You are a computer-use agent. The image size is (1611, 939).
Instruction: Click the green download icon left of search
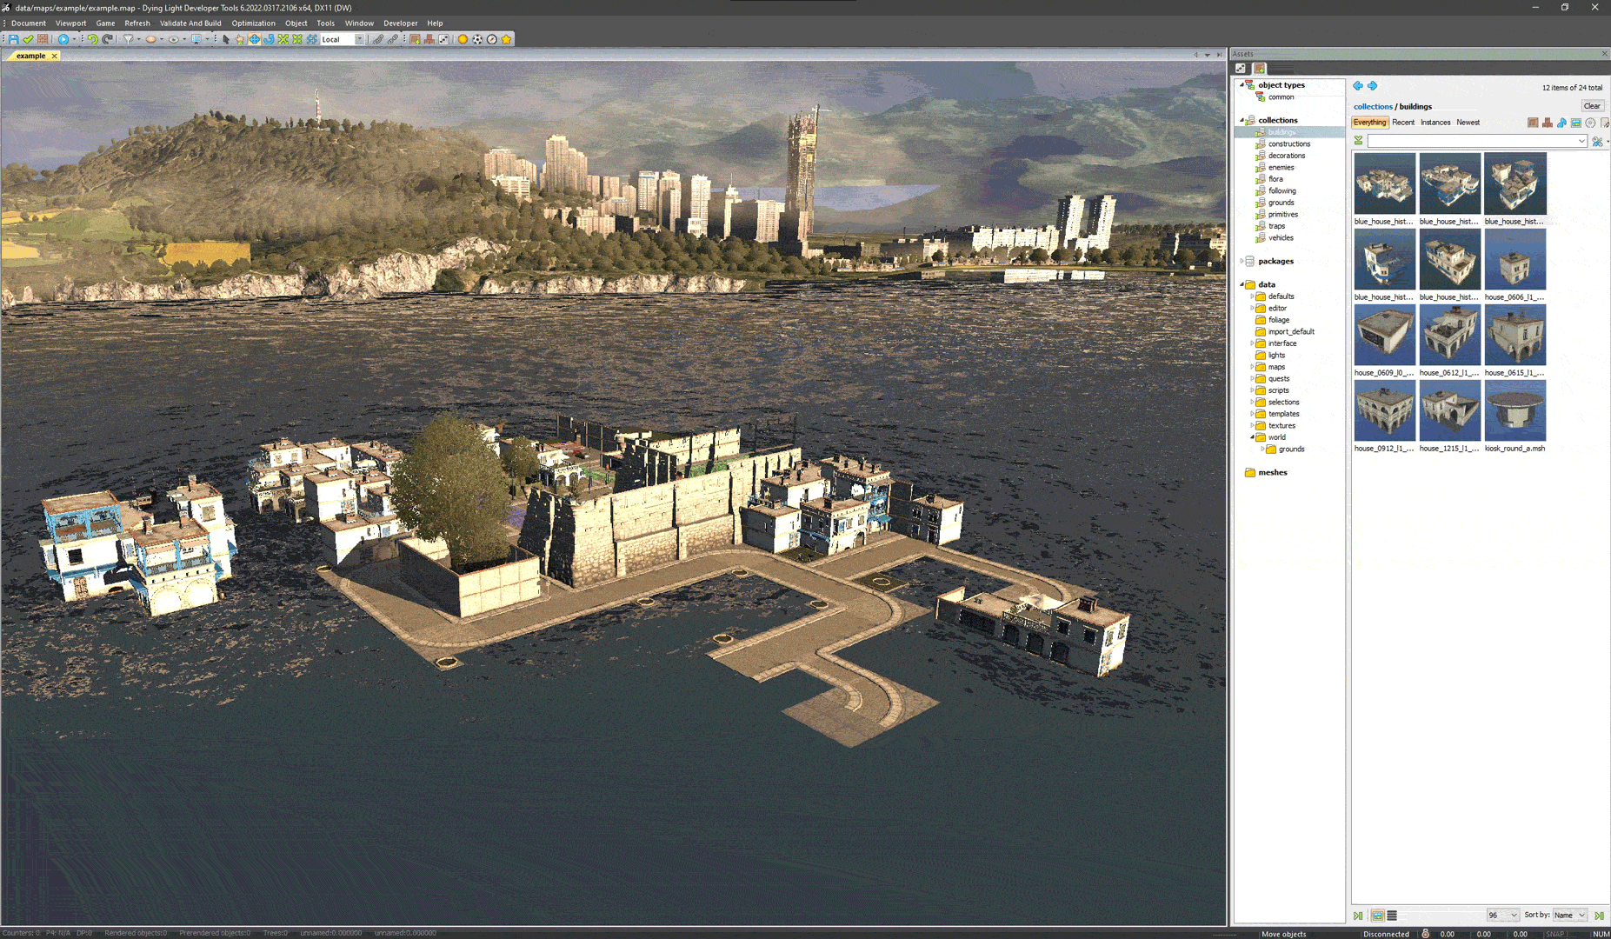(x=1358, y=141)
